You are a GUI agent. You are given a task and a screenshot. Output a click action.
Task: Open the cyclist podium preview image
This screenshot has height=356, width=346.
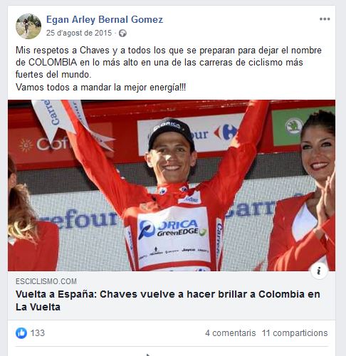coord(172,185)
